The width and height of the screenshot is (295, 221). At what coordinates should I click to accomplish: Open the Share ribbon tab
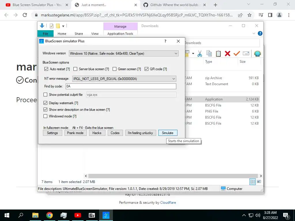pos(79,34)
